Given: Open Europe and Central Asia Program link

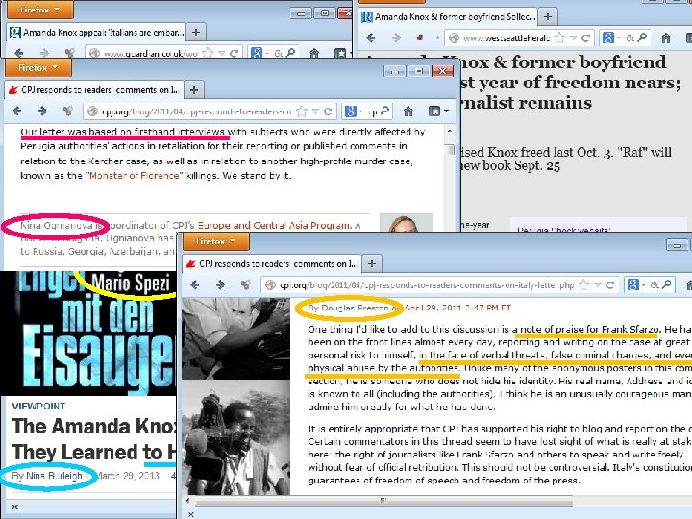Looking at the screenshot, I should coord(274,225).
